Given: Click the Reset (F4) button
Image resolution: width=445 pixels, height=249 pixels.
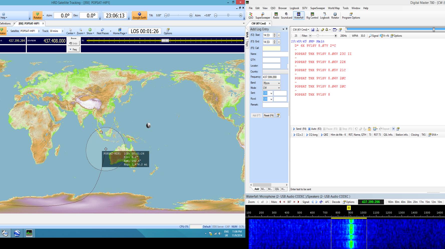Looking at the screenshot, I should (269, 116).
